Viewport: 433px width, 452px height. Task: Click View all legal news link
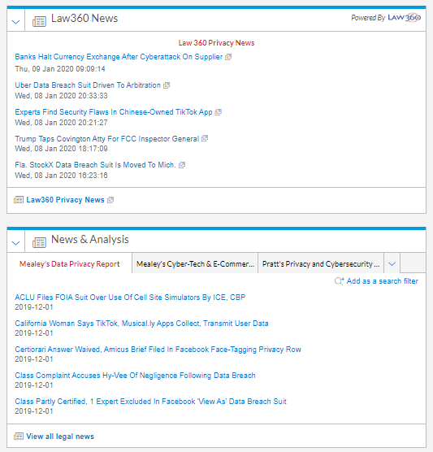pos(60,437)
